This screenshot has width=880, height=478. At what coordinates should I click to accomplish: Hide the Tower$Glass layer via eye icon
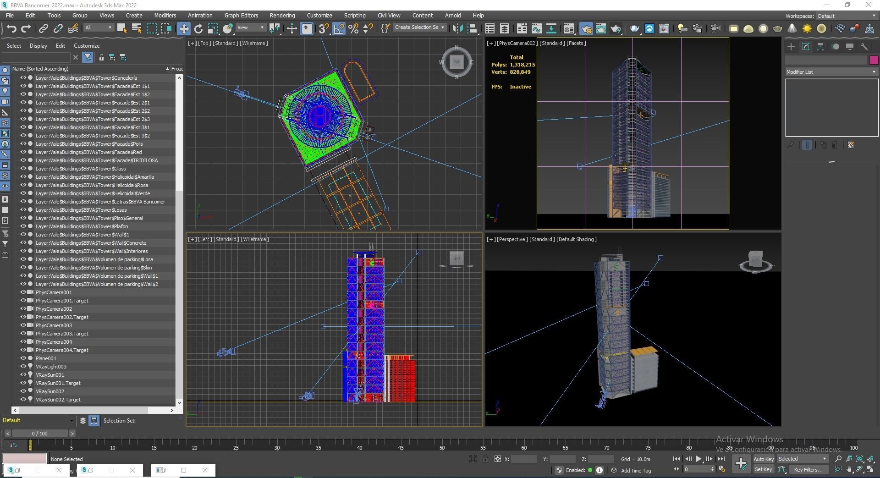23,169
